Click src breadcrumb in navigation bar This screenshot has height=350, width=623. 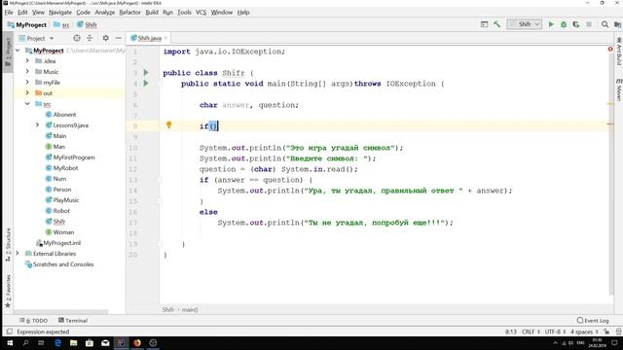click(61, 24)
